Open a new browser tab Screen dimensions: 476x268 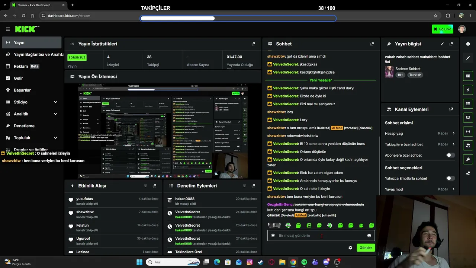pyautogui.click(x=72, y=5)
